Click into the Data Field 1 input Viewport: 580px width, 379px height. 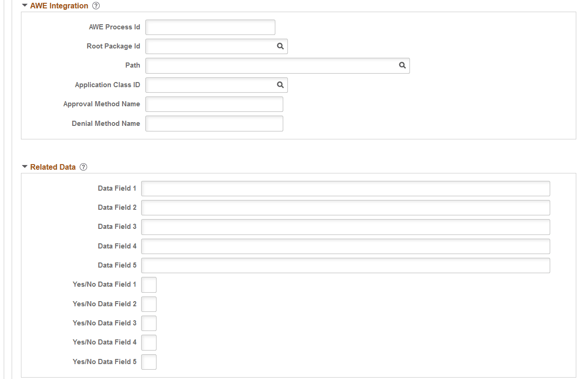click(346, 188)
